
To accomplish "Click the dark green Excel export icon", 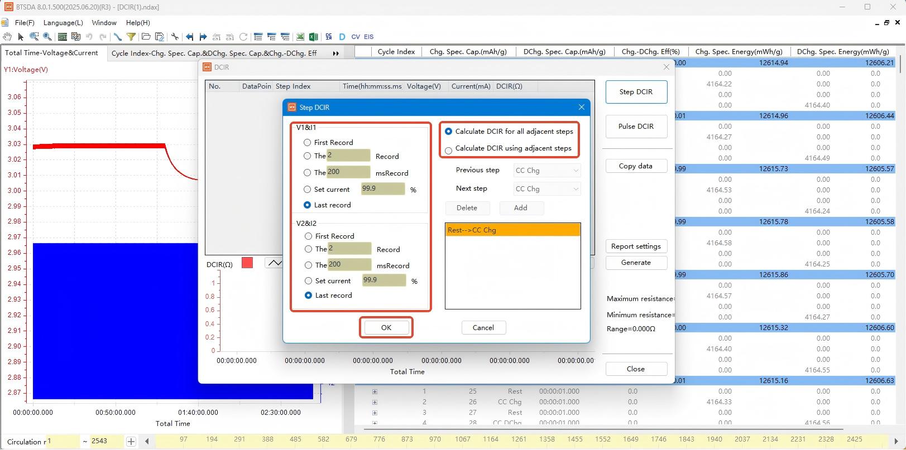I will click(313, 37).
